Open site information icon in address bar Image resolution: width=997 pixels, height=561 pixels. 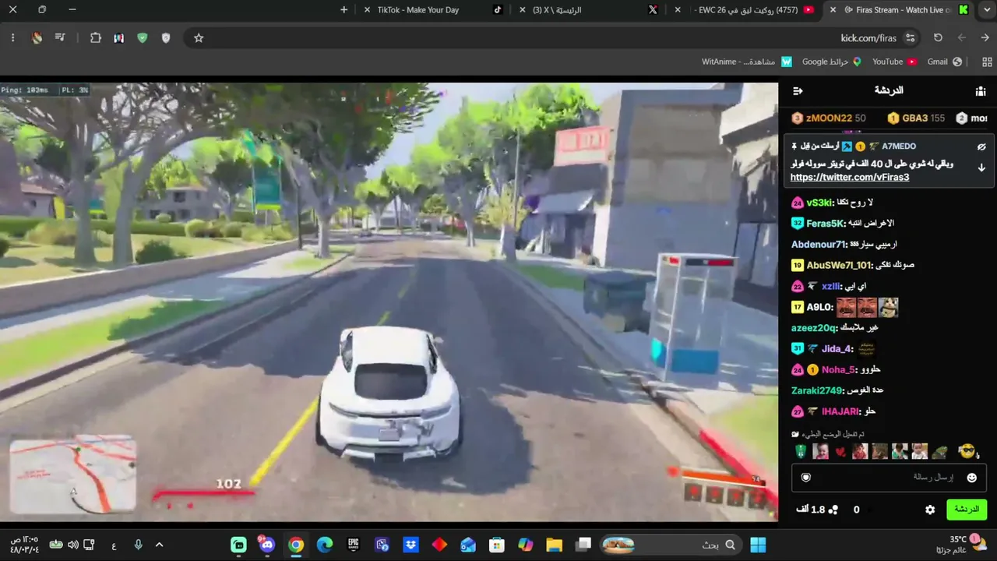pyautogui.click(x=910, y=37)
